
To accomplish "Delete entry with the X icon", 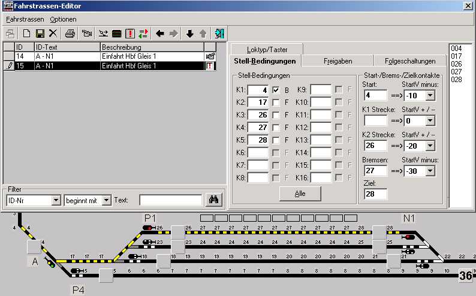I will click(x=53, y=34).
